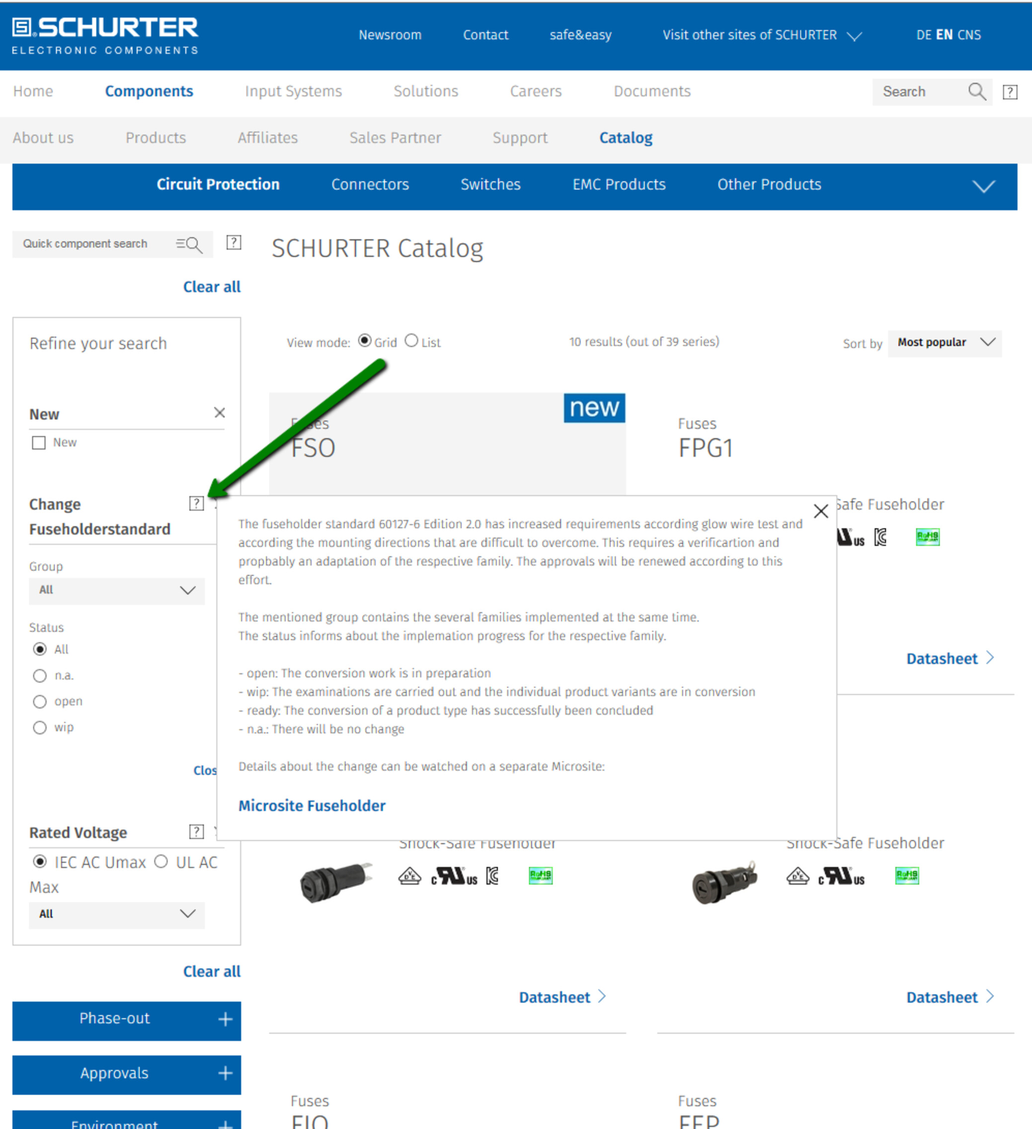Click the plus icon on Phase-out
This screenshot has width=1032, height=1129.
(x=225, y=1019)
